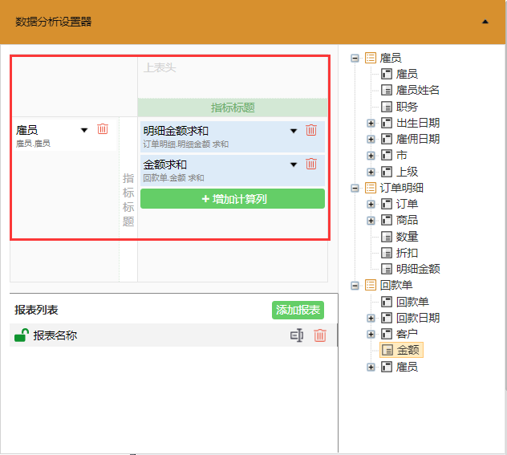Click the 商品 tree item label
Screen dimensions: 507x455
pyautogui.click(x=407, y=221)
